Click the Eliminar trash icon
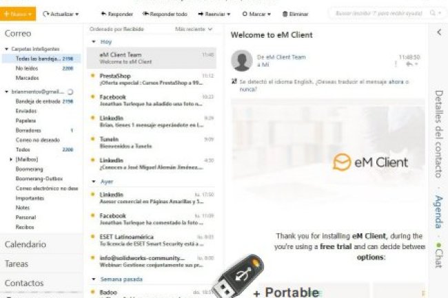448x298 pixels. (x=285, y=14)
